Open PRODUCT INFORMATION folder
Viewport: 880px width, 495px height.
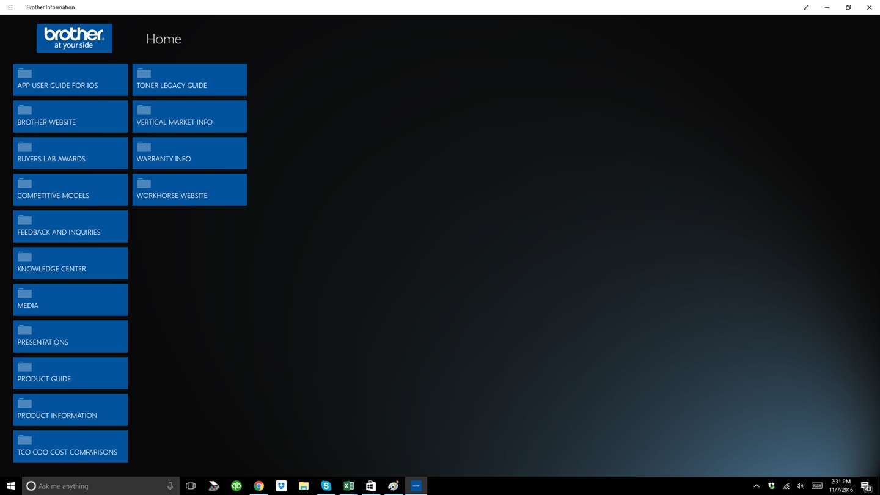click(x=70, y=409)
